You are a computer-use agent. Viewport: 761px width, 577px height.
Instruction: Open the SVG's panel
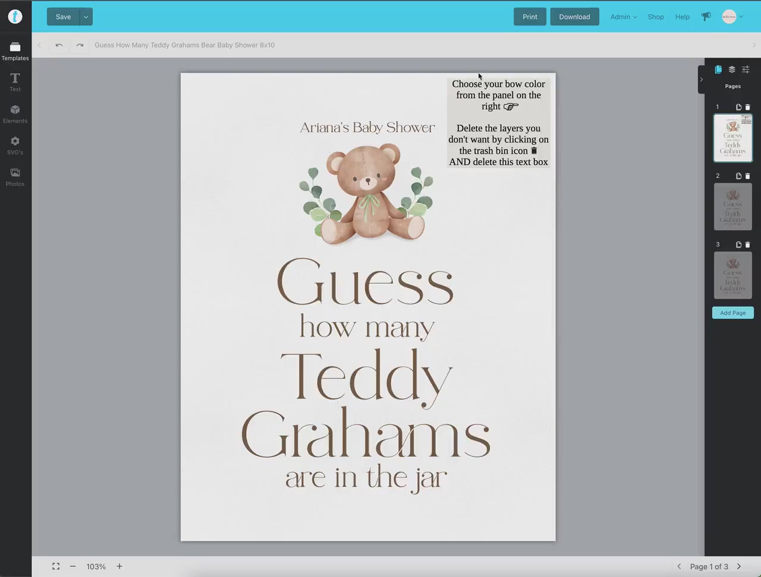[15, 145]
